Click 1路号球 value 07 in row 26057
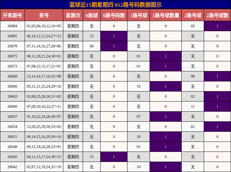Viewport: 231px width, 172px height. [139, 117]
